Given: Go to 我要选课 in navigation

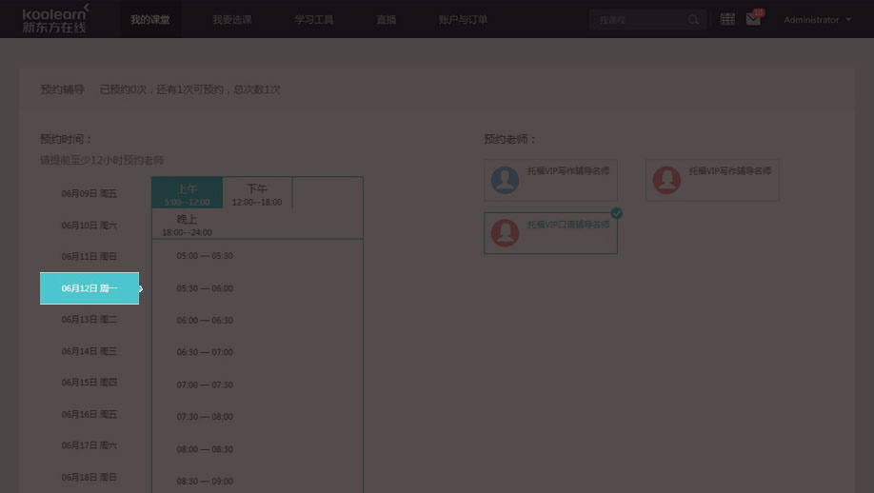Looking at the screenshot, I should click(x=231, y=20).
